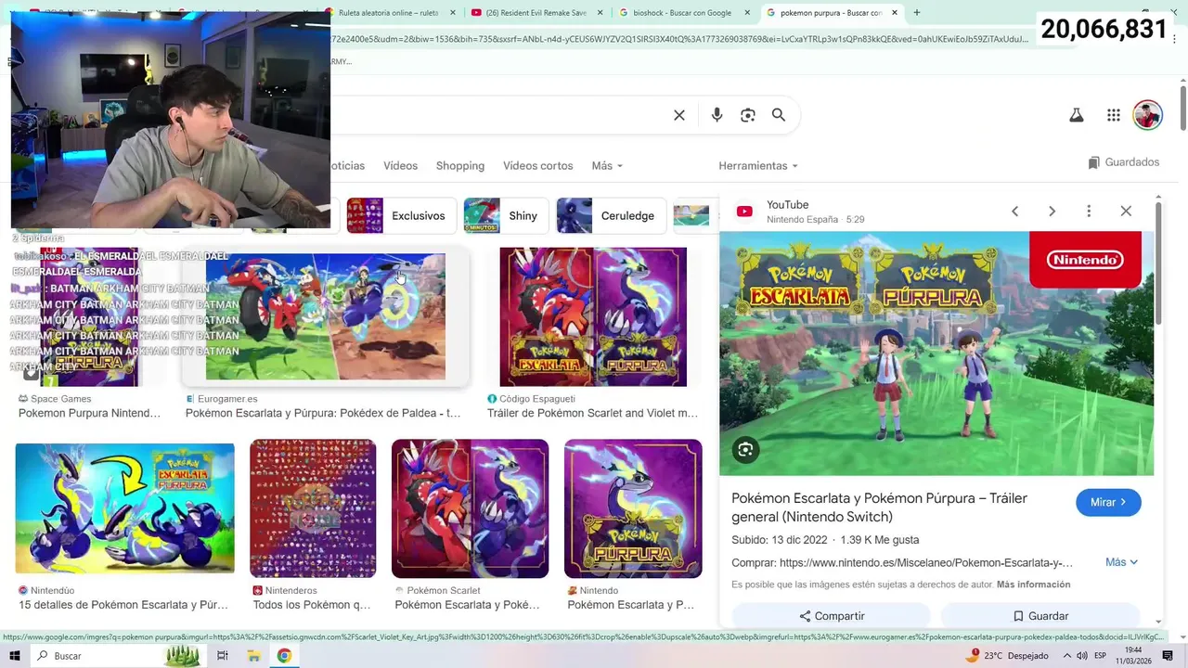1188x668 pixels.
Task: Click the magnifying glass search button
Action: 779,115
